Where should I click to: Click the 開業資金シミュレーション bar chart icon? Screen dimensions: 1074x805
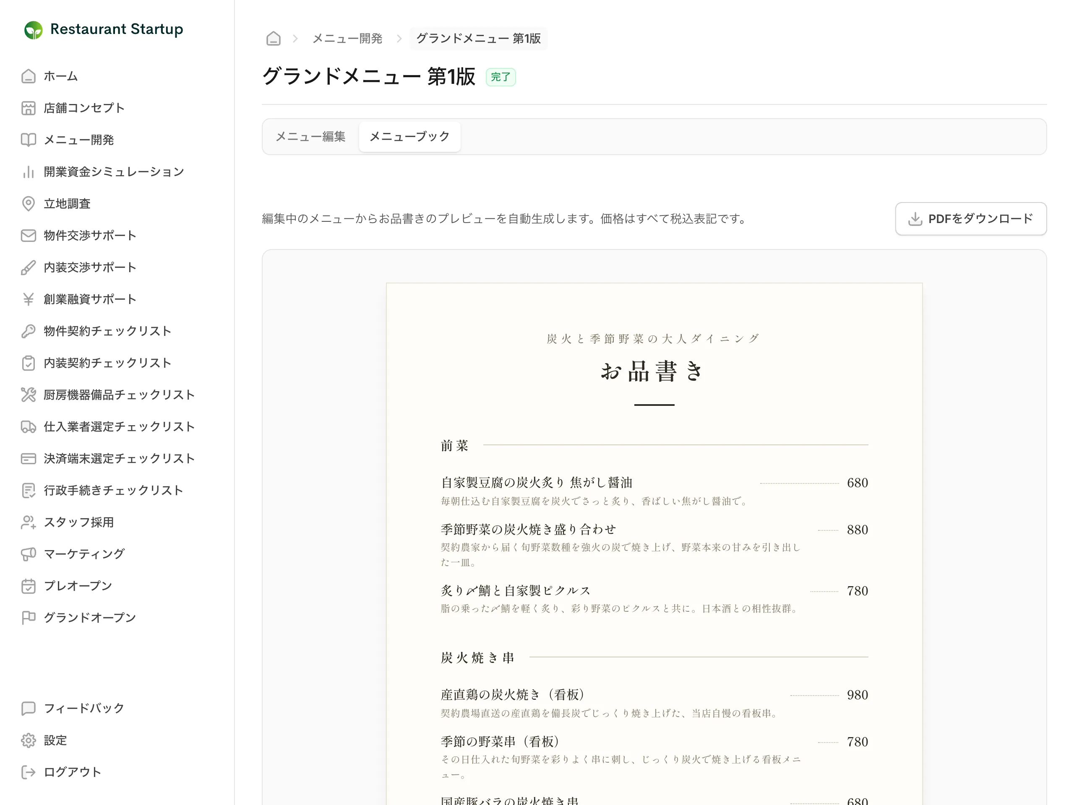point(28,172)
